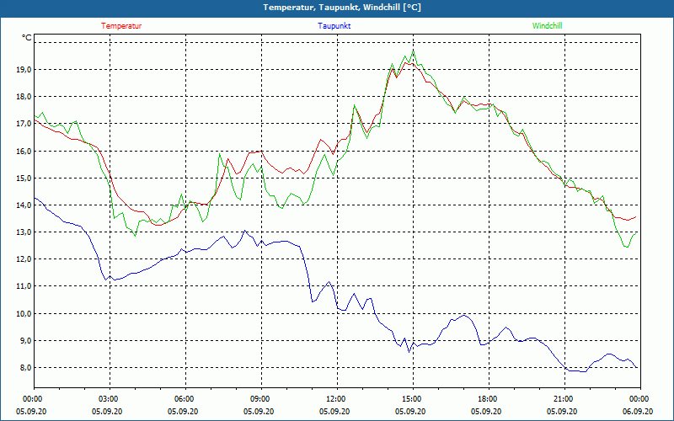The height and width of the screenshot is (421, 674).
Task: Select the red "Temperatur" legend label
Action: (121, 26)
